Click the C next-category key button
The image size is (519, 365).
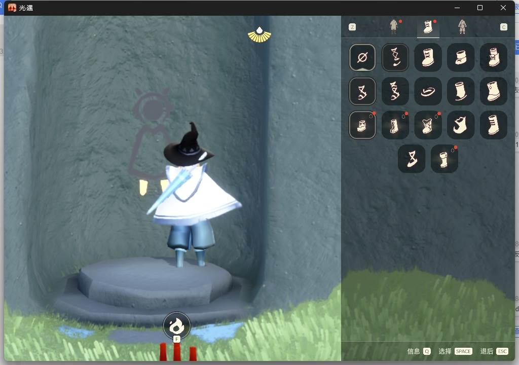pos(503,27)
